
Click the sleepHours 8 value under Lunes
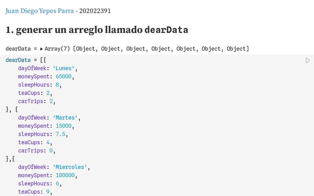(x=57, y=85)
